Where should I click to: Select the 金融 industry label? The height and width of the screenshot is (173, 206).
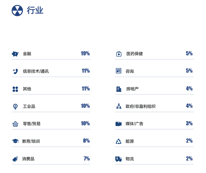[x=27, y=54]
